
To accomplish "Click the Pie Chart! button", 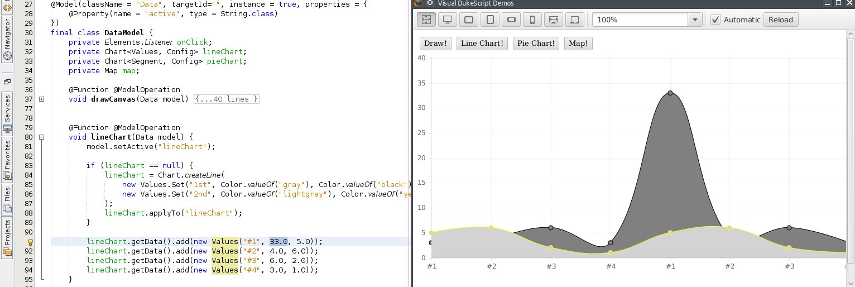I will pos(535,44).
